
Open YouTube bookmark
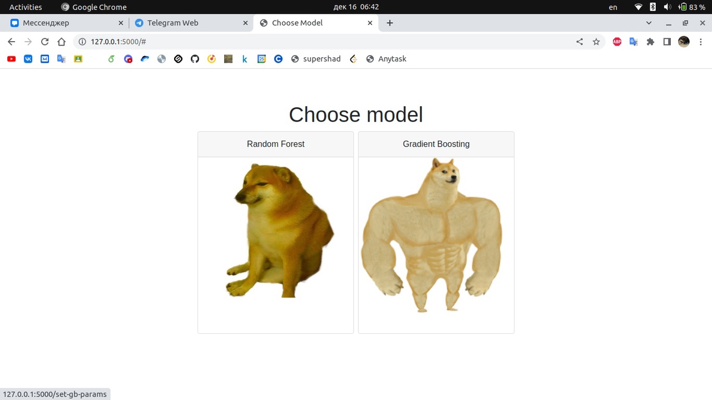[11, 59]
